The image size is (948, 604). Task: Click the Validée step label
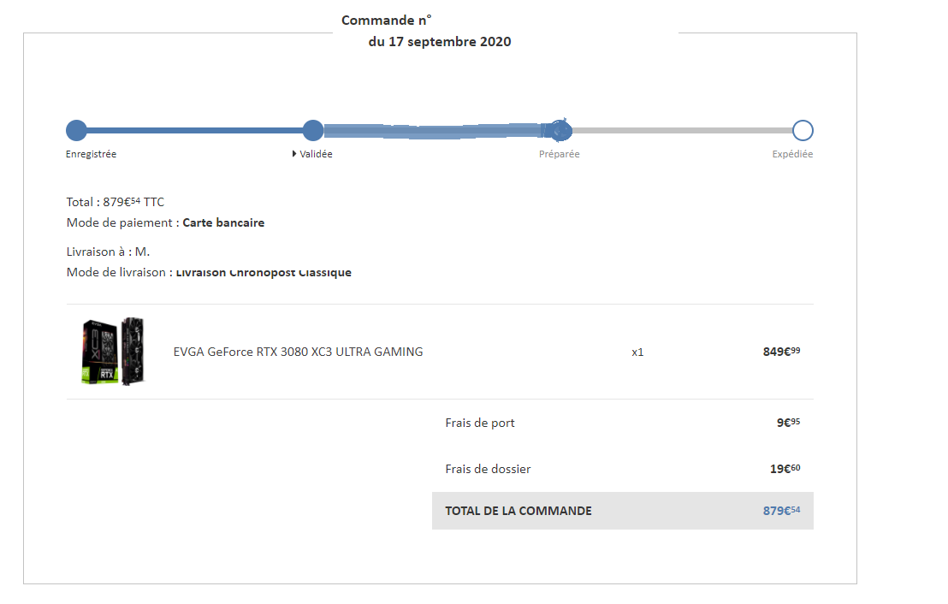[x=317, y=154]
